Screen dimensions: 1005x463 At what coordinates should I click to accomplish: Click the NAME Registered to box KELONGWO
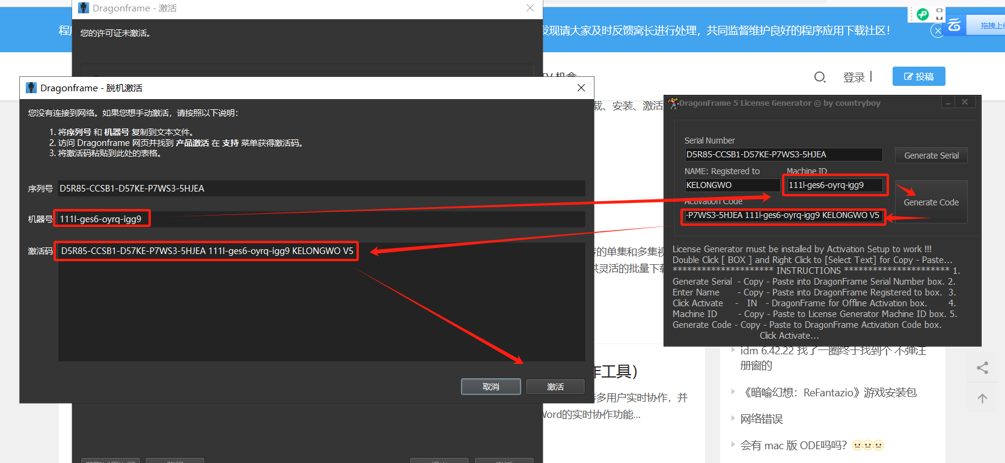pyautogui.click(x=733, y=185)
